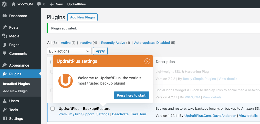Open the UpdraftPlus admin bar menu
The width and height of the screenshot is (260, 124).
pyautogui.click(x=76, y=4)
